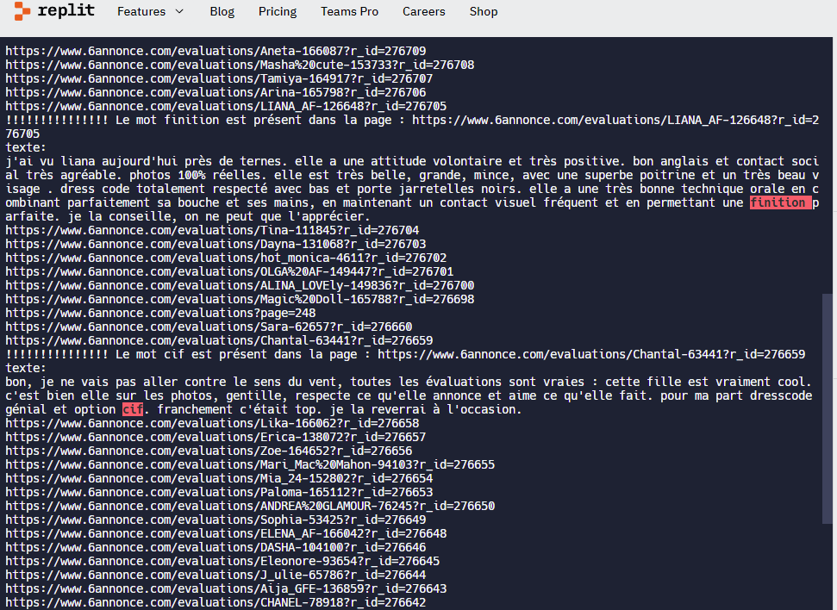The width and height of the screenshot is (837, 610).
Task: Click the line with r_id=276709
Action: click(x=215, y=51)
